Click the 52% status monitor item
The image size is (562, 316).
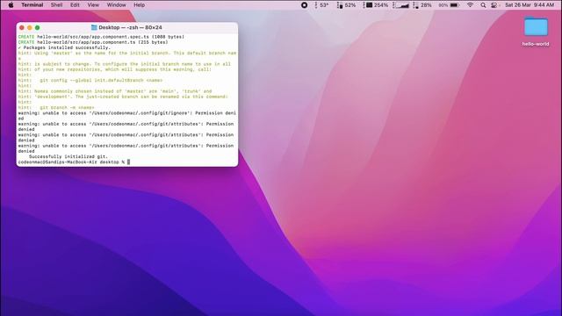[x=346, y=5]
